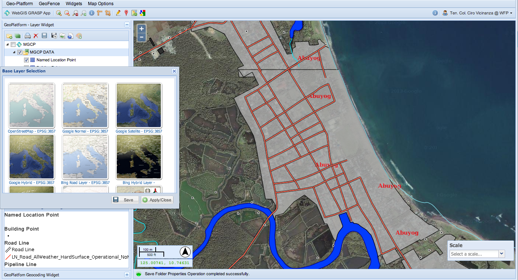Choose the Google Normal base layer thumbnail
This screenshot has width=518, height=280.
pyautogui.click(x=85, y=106)
